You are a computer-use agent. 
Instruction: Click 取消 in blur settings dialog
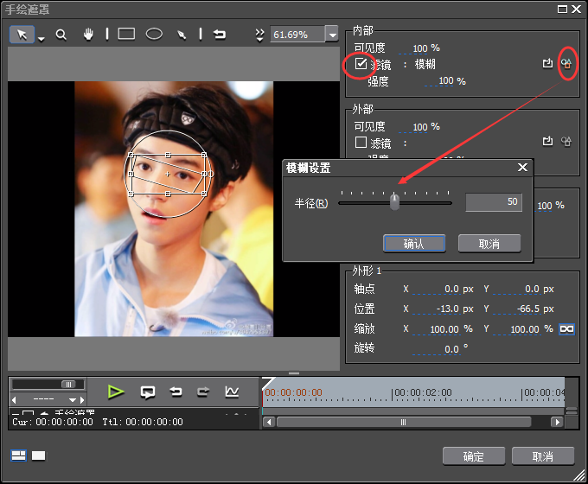click(489, 244)
